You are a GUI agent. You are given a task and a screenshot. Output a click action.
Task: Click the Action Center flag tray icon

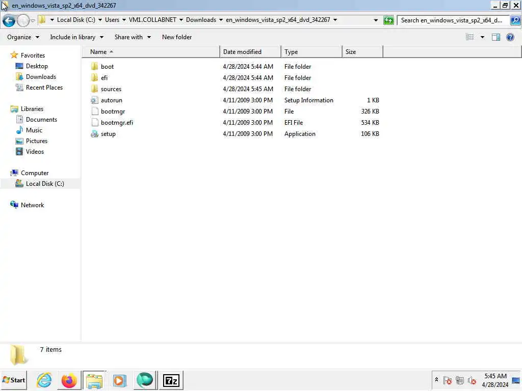[x=448, y=380]
